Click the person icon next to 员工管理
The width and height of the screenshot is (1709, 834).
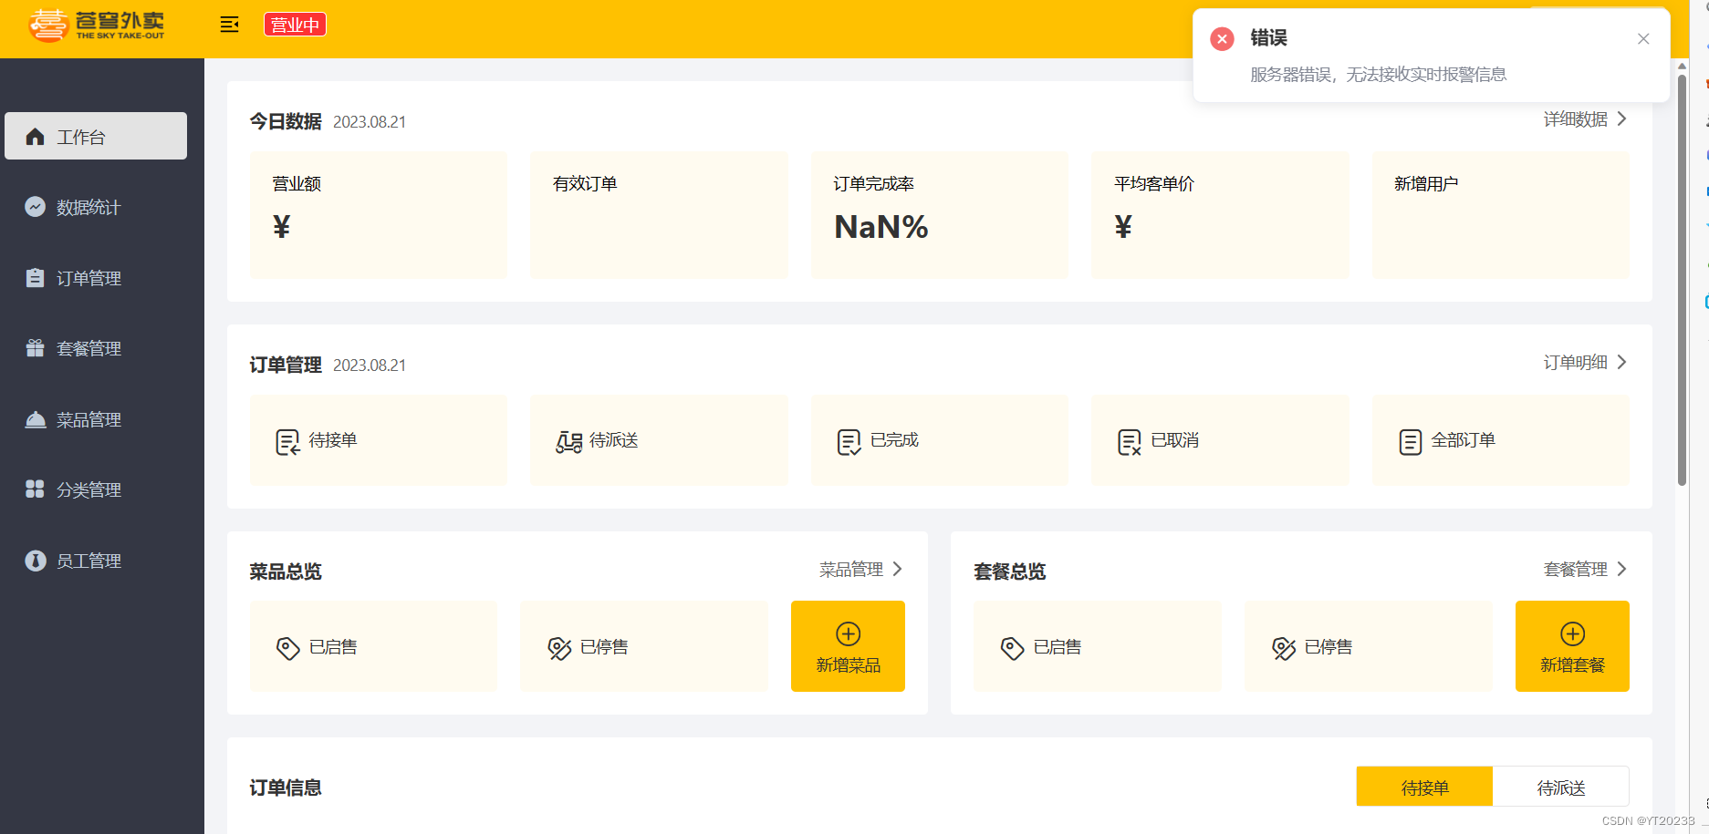coord(36,561)
